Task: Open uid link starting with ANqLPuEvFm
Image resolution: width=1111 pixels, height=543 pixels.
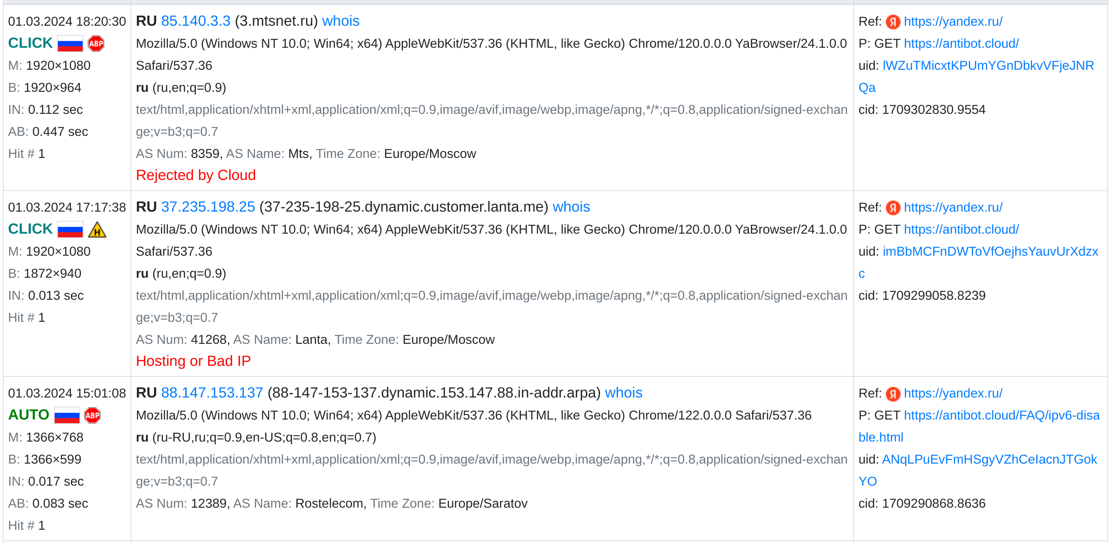Action: click(x=989, y=459)
